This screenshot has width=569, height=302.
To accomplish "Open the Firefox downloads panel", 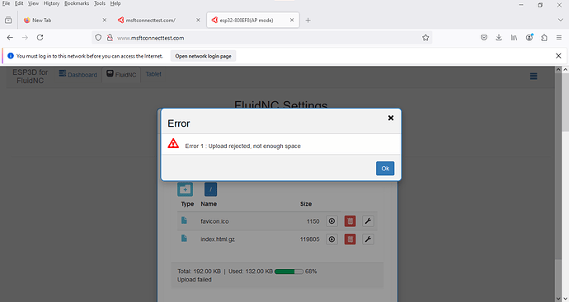I will (x=499, y=37).
